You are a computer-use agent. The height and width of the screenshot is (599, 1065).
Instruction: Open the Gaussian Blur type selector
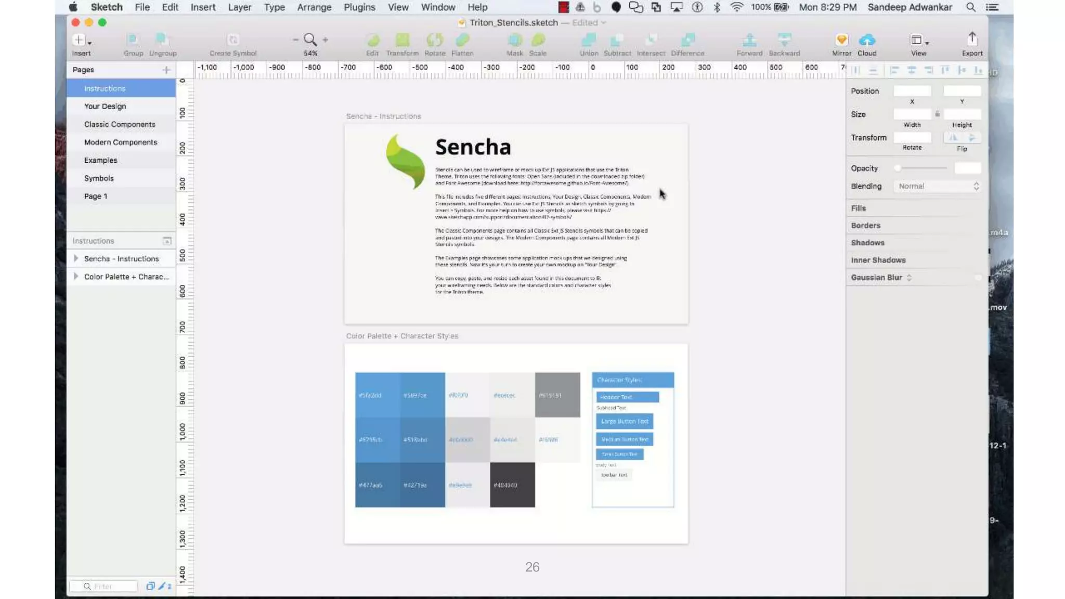pos(909,278)
